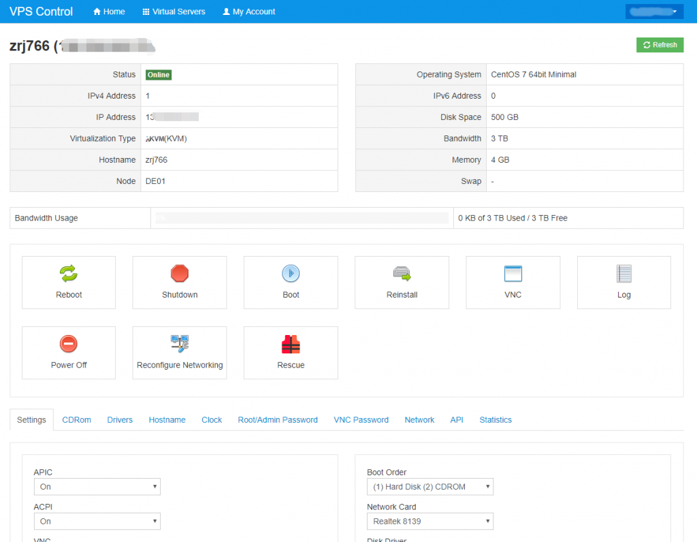Open the Root/Admin Password tab
The width and height of the screenshot is (697, 542).
278,419
